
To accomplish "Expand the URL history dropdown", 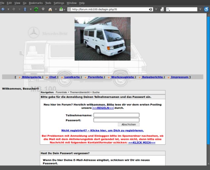I will click(x=156, y=9).
